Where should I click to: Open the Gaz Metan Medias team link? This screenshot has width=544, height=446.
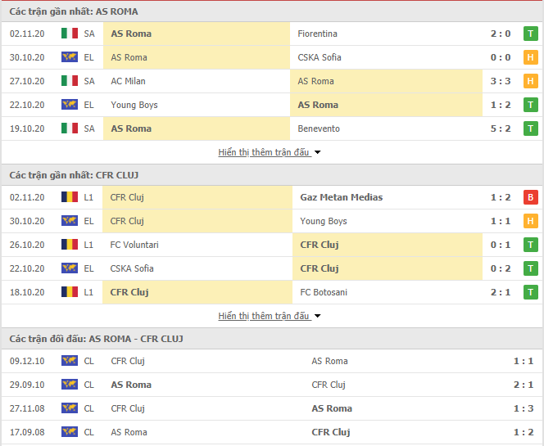[x=342, y=197]
